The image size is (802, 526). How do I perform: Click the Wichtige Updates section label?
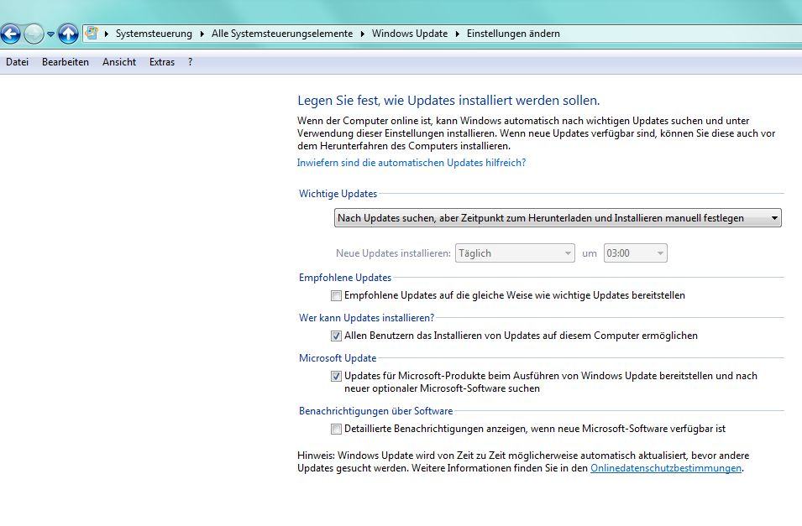(x=338, y=194)
